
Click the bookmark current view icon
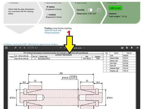click(x=132, y=48)
